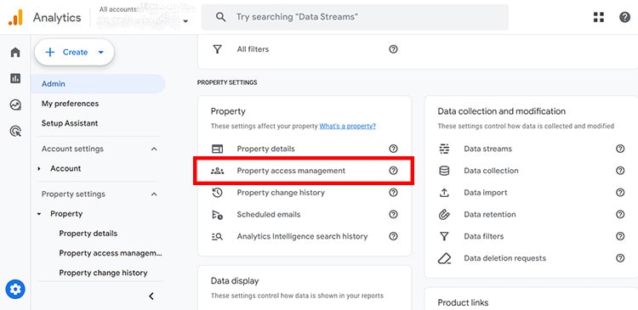Viewport: 638px width, 310px height.
Task: Click the Create button
Action: (x=74, y=53)
